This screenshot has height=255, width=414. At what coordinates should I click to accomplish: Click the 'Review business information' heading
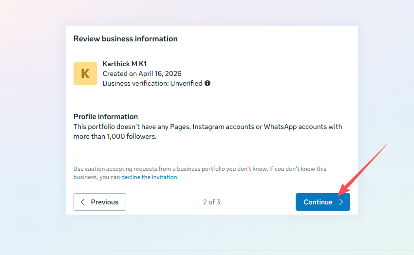point(125,38)
